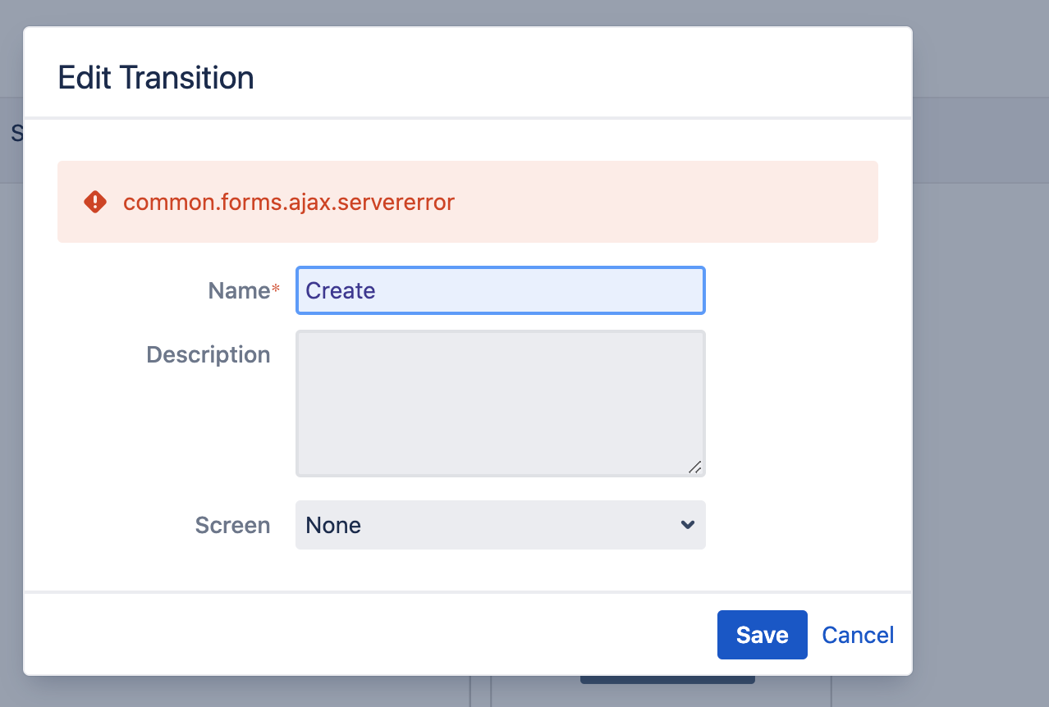This screenshot has height=707, width=1049.
Task: Open the Screen dropdown showing None
Action: (x=500, y=525)
